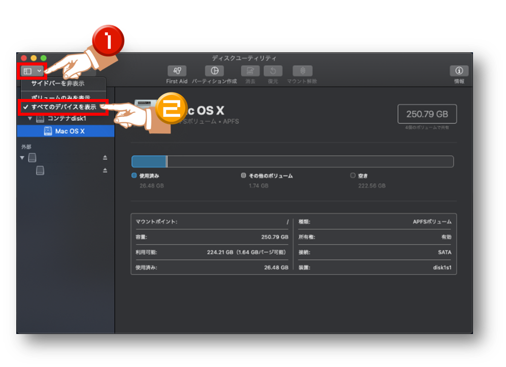The image size is (506, 367).
Task: Click the 1.74 GB other volumes value
Action: tap(258, 186)
